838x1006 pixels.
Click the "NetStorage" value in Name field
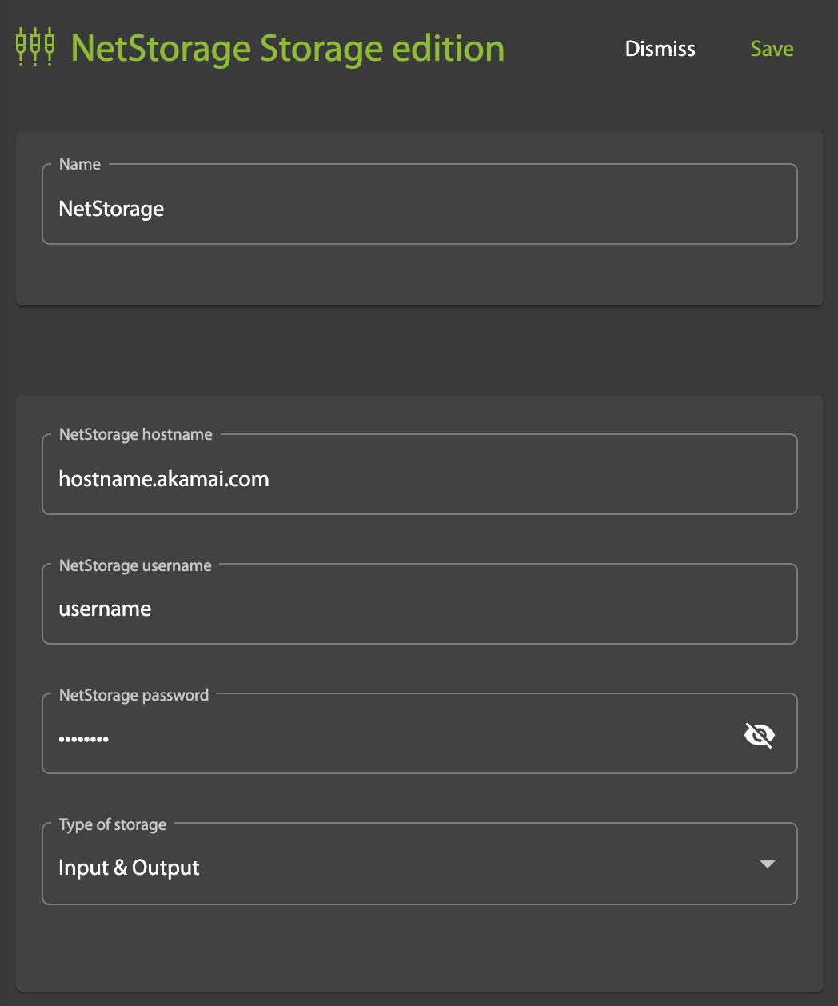tap(111, 209)
